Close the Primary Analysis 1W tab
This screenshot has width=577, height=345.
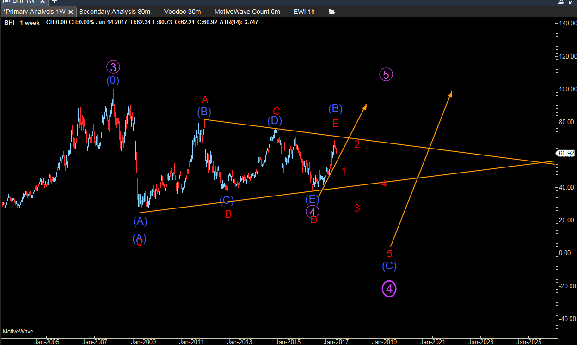click(70, 12)
